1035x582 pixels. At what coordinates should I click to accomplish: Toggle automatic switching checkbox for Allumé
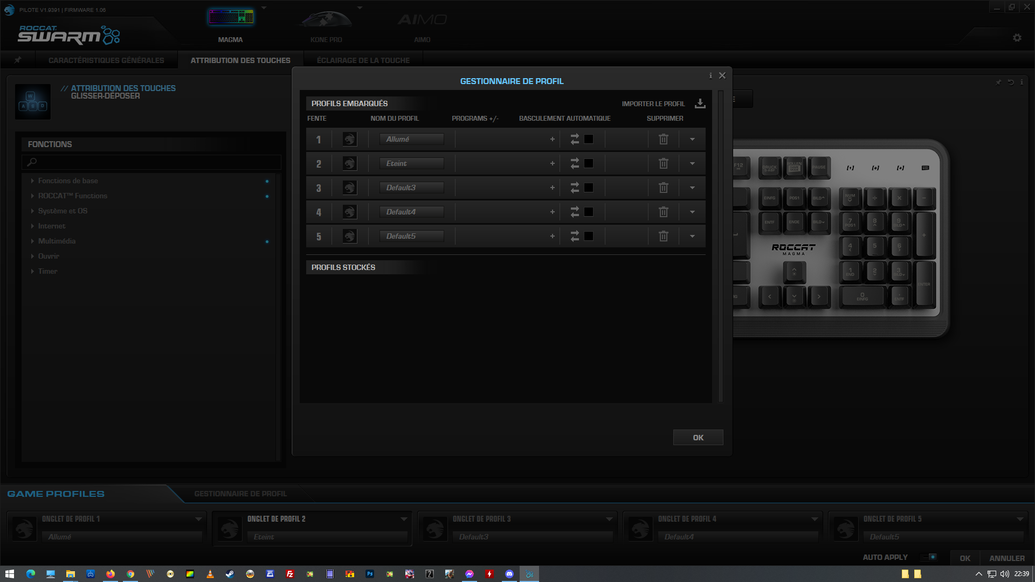(589, 139)
